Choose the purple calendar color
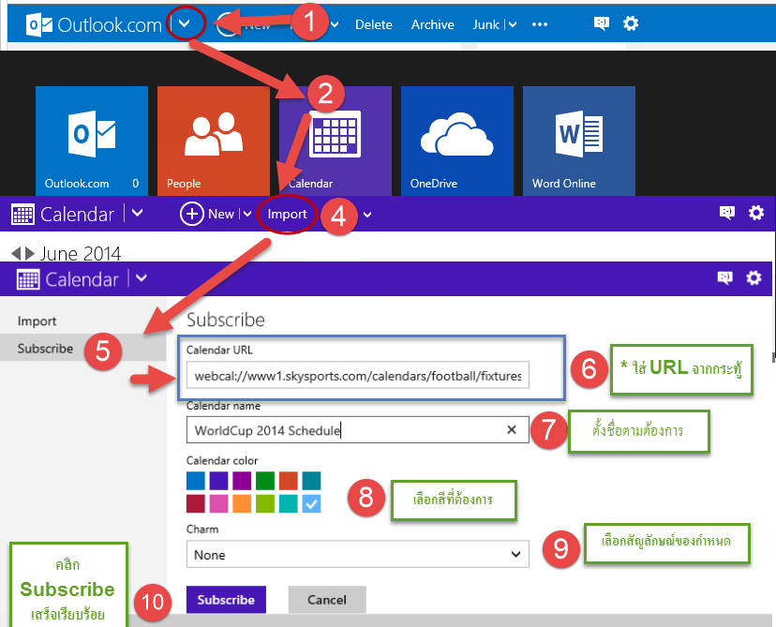 (x=242, y=481)
